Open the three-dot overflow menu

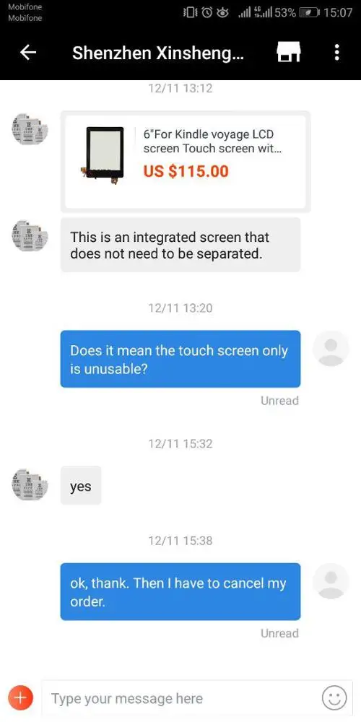tap(337, 53)
